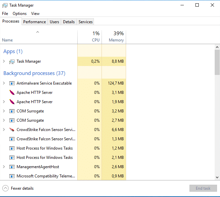Select Apache HTTP Server using 3,1 MB
Image resolution: width=220 pixels, height=197 pixels.
[x=35, y=93]
